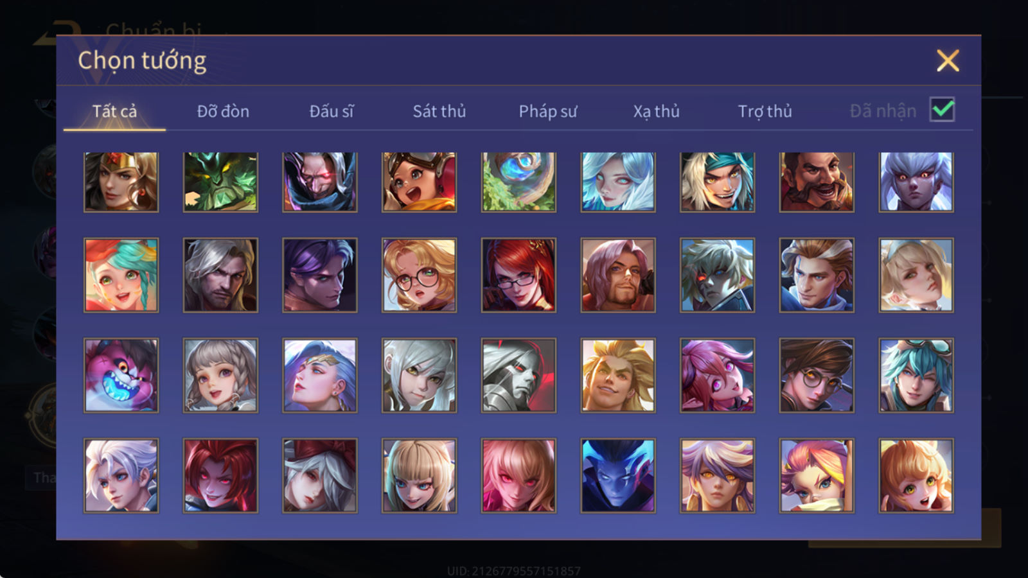Select the Wonder Woman hero portrait

pyautogui.click(x=121, y=182)
